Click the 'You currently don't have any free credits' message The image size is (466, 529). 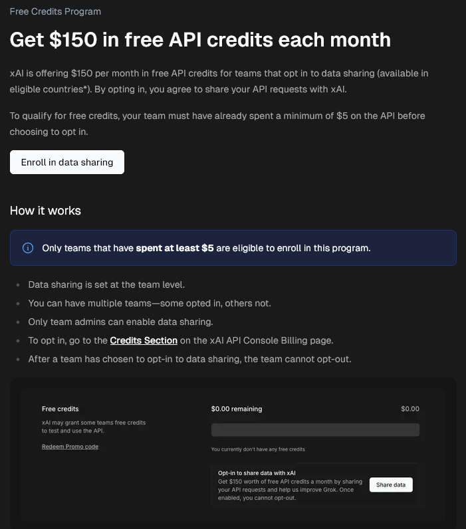coord(258,449)
